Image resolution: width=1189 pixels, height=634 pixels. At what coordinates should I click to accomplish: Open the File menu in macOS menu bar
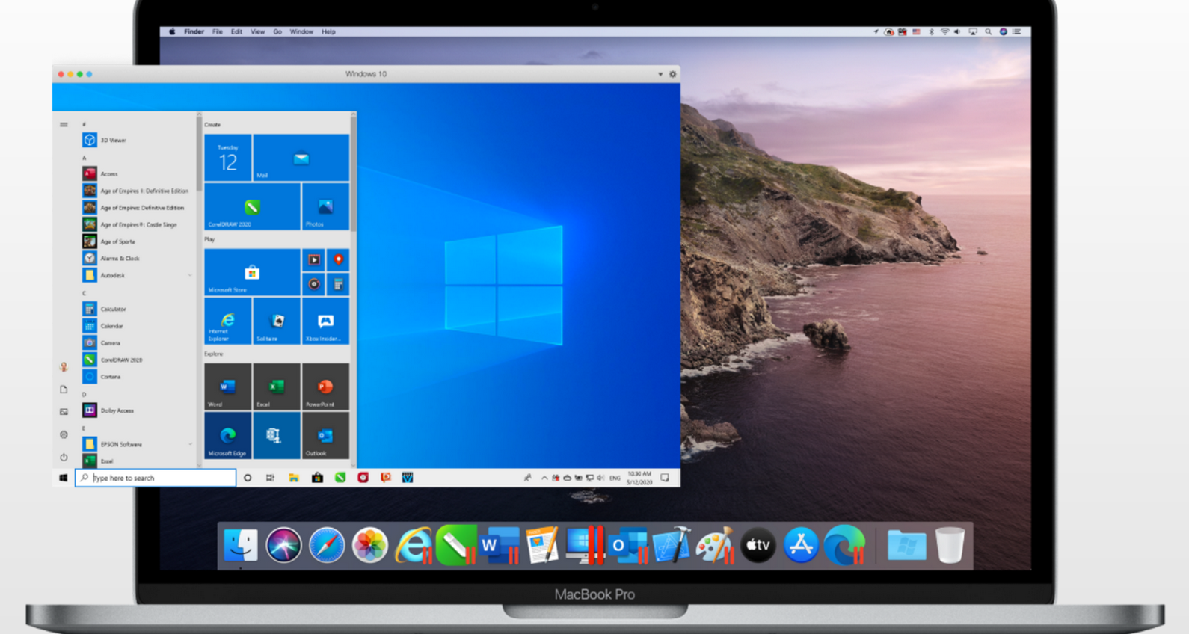(x=218, y=32)
